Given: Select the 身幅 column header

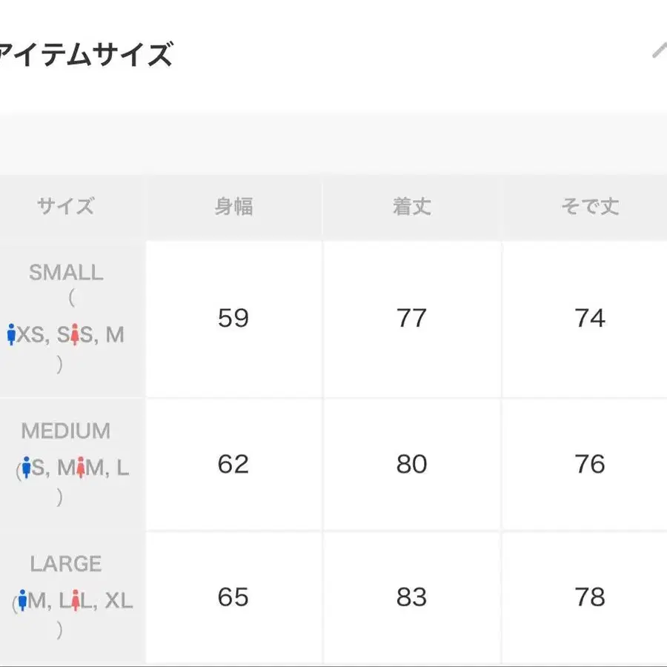Looking at the screenshot, I should point(233,208).
